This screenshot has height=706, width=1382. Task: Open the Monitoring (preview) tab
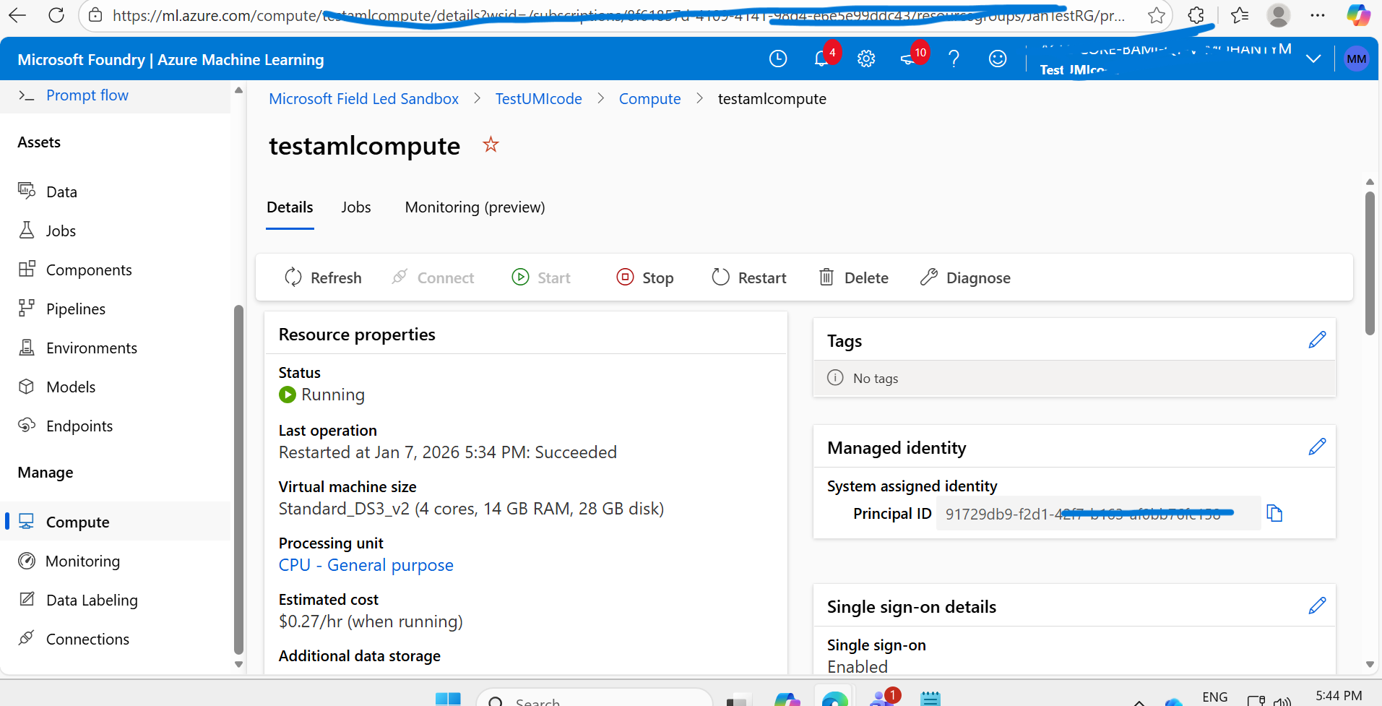(x=475, y=207)
